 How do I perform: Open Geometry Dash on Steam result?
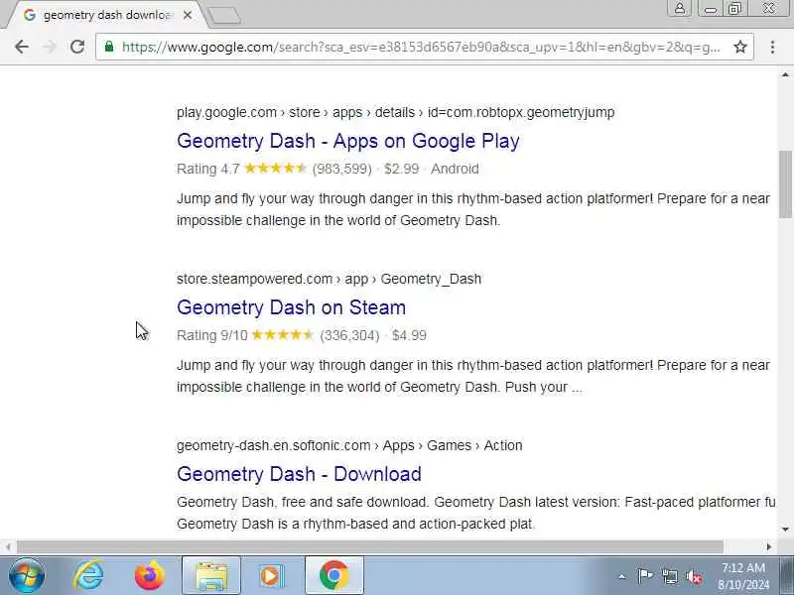click(291, 307)
